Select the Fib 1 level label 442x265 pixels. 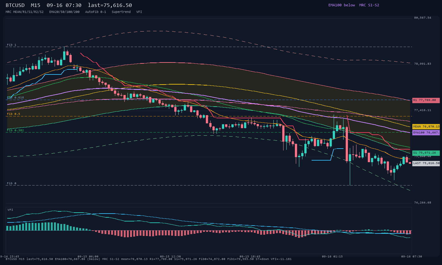(x=12, y=45)
